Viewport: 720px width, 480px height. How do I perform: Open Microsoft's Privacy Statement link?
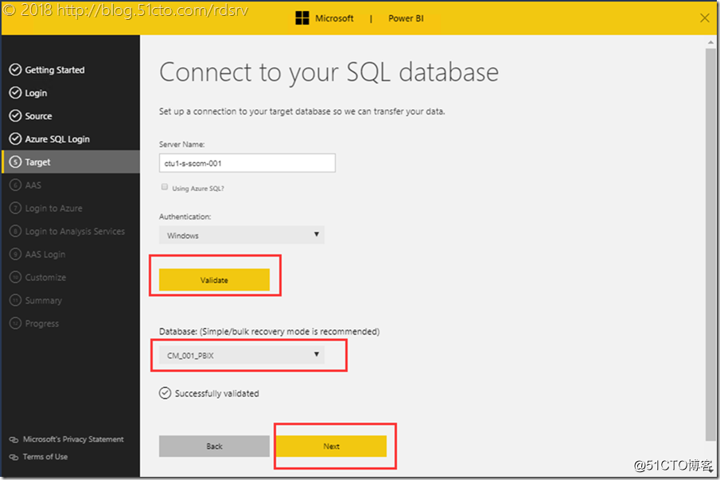pos(73,439)
